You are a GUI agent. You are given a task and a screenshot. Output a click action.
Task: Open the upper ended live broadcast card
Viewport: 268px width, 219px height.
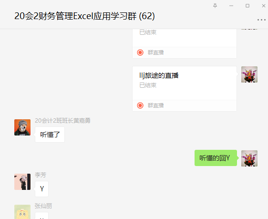[185, 43]
